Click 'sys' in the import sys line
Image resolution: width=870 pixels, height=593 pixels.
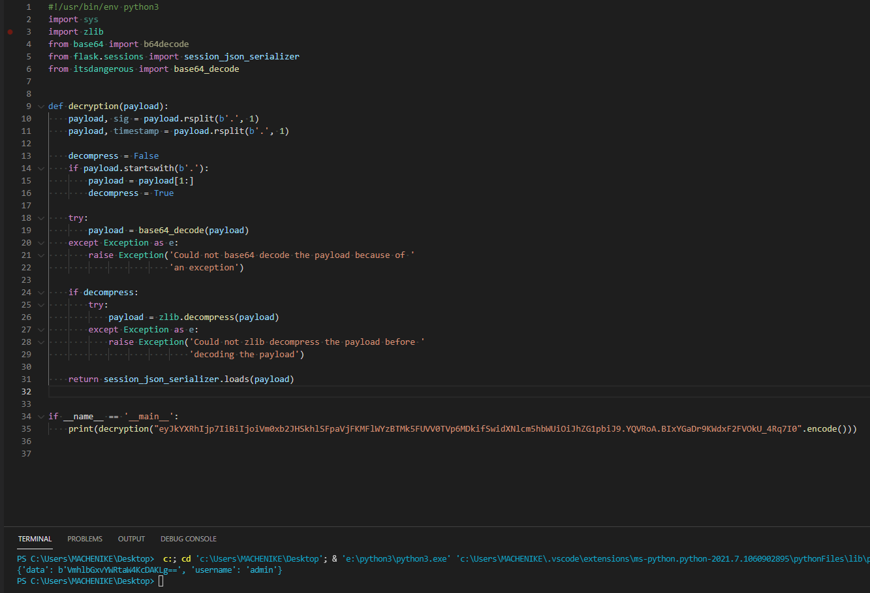(91, 19)
